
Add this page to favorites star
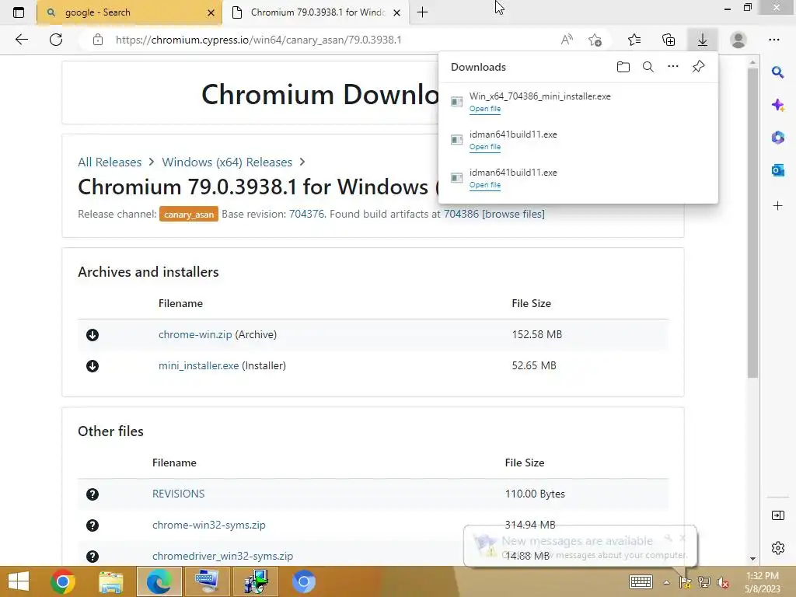(595, 40)
